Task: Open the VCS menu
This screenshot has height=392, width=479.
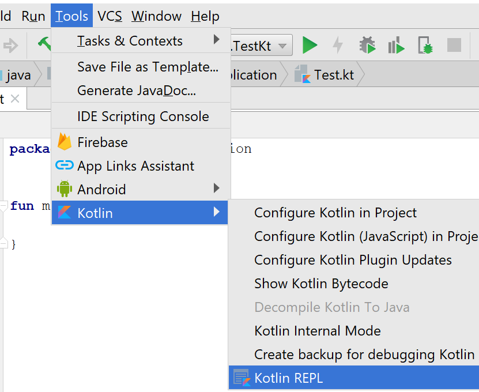Action: (x=110, y=16)
